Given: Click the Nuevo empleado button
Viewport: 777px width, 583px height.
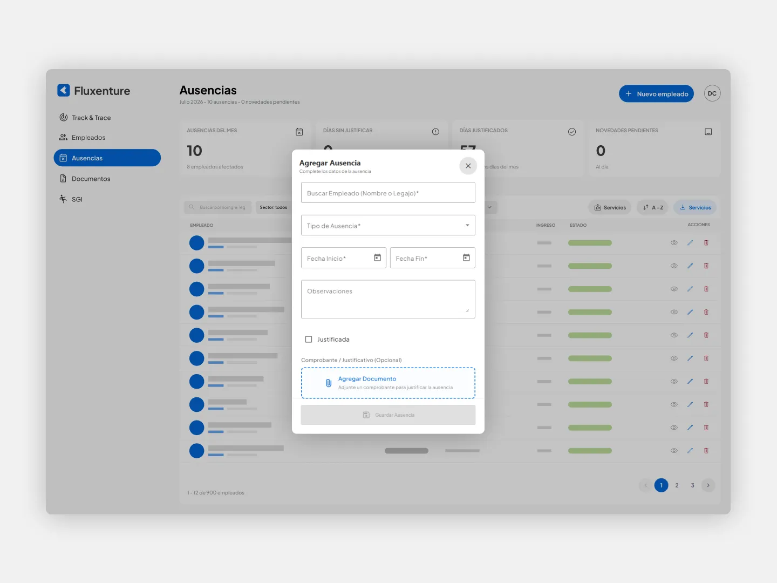Looking at the screenshot, I should (x=656, y=93).
